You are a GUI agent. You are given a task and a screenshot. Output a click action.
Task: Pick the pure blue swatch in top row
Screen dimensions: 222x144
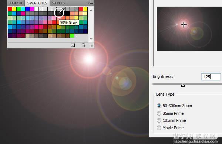(28, 9)
